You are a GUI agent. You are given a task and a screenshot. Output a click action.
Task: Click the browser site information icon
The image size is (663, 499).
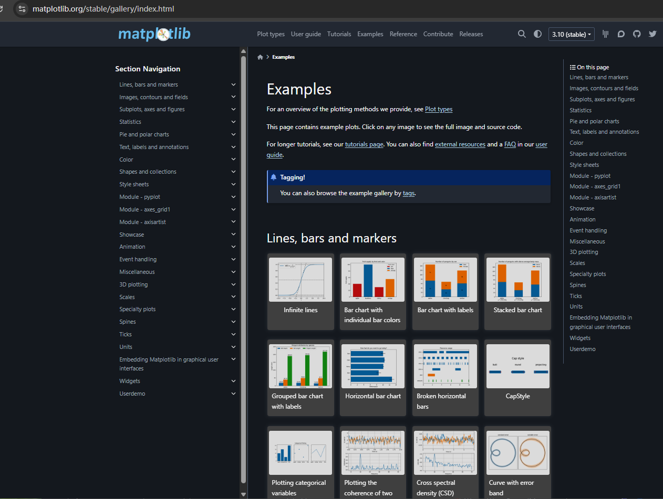(22, 9)
